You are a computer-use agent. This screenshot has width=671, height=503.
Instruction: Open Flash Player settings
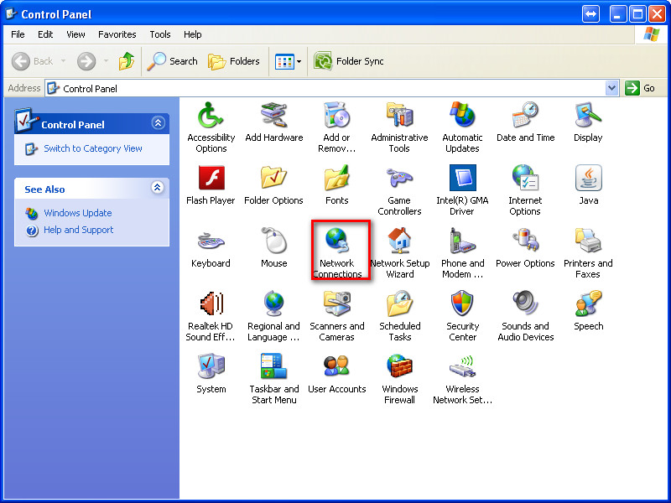(211, 184)
